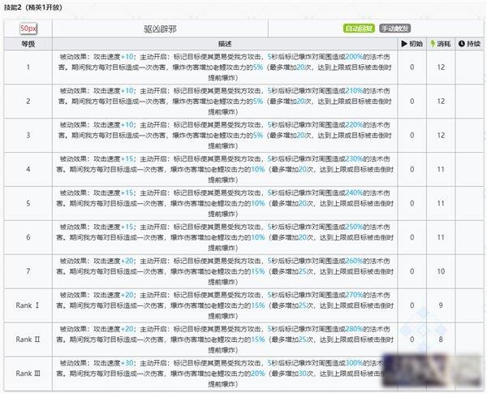Select the Rank Ⅱ row label
Screen dimensions: 487x394
pos(28,340)
